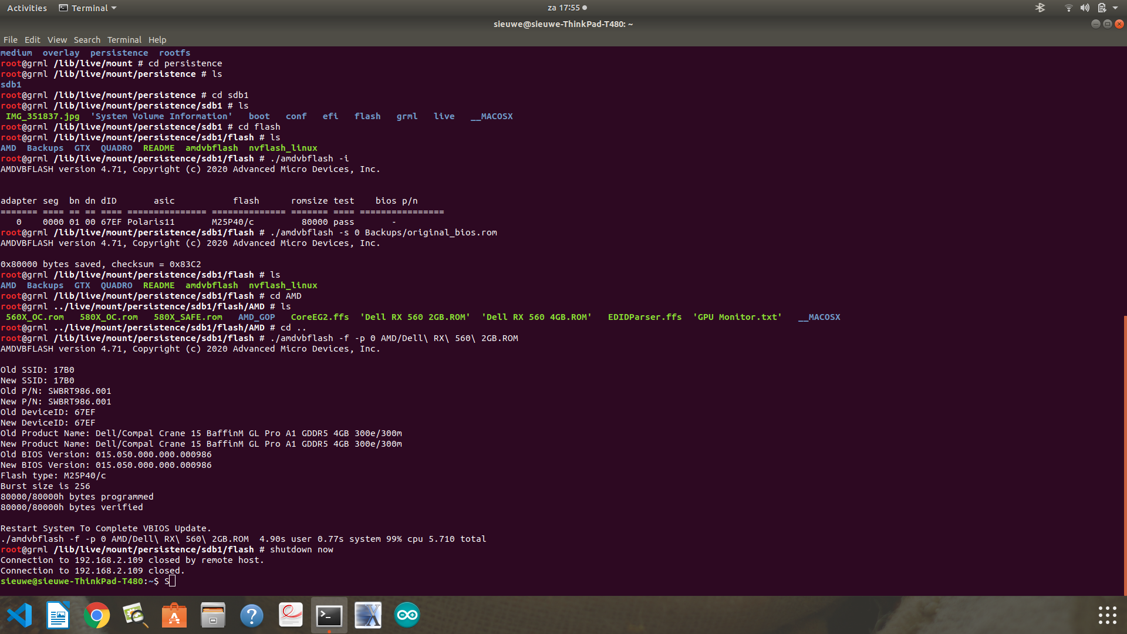Open the XQuartz X11 dock icon
The width and height of the screenshot is (1127, 634).
368,615
